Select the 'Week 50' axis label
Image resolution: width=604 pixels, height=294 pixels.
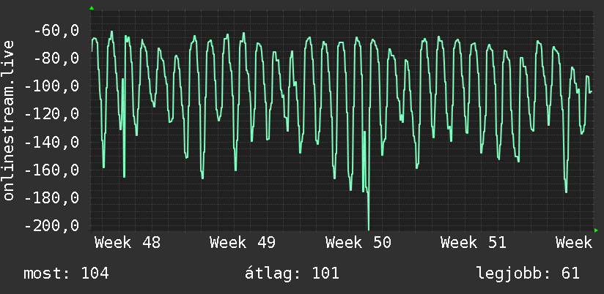coord(358,243)
